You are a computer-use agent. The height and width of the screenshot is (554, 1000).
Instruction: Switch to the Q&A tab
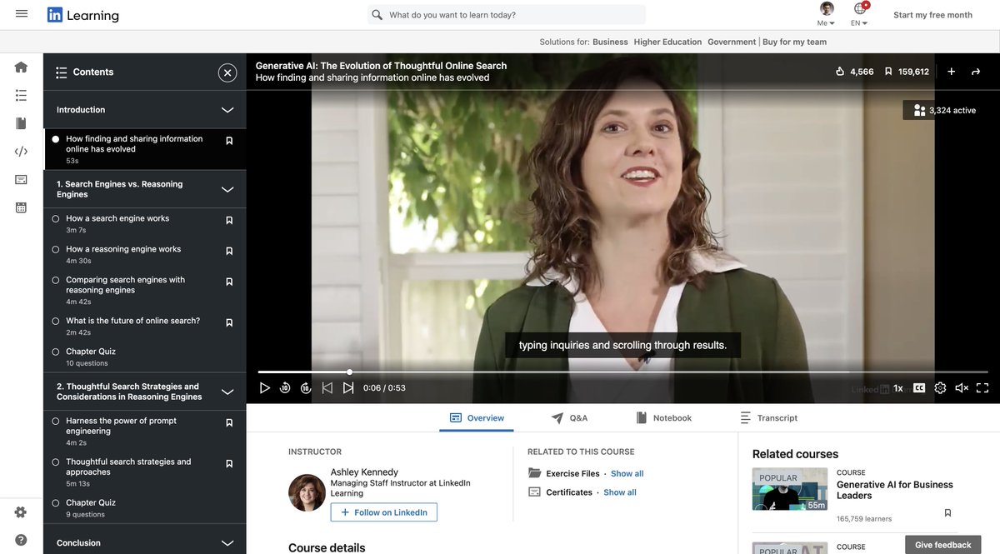click(569, 418)
